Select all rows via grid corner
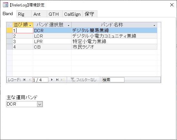 [9, 25]
